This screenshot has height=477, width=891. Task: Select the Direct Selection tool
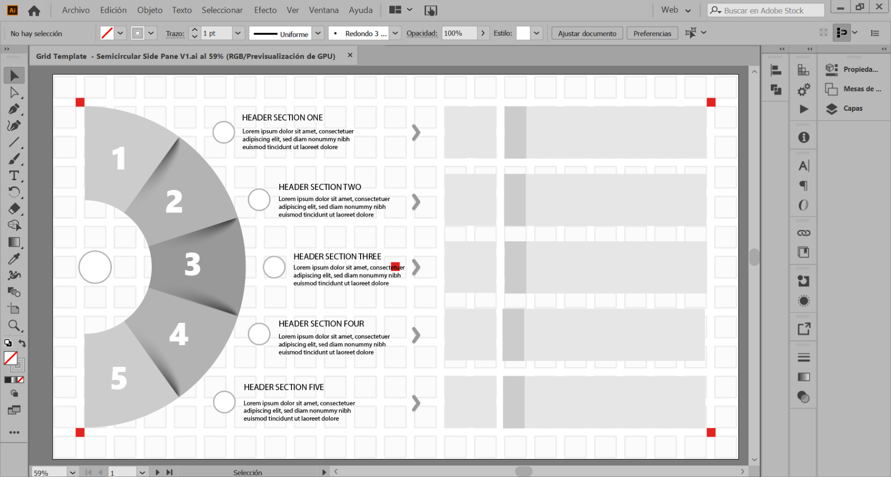pos(14,93)
